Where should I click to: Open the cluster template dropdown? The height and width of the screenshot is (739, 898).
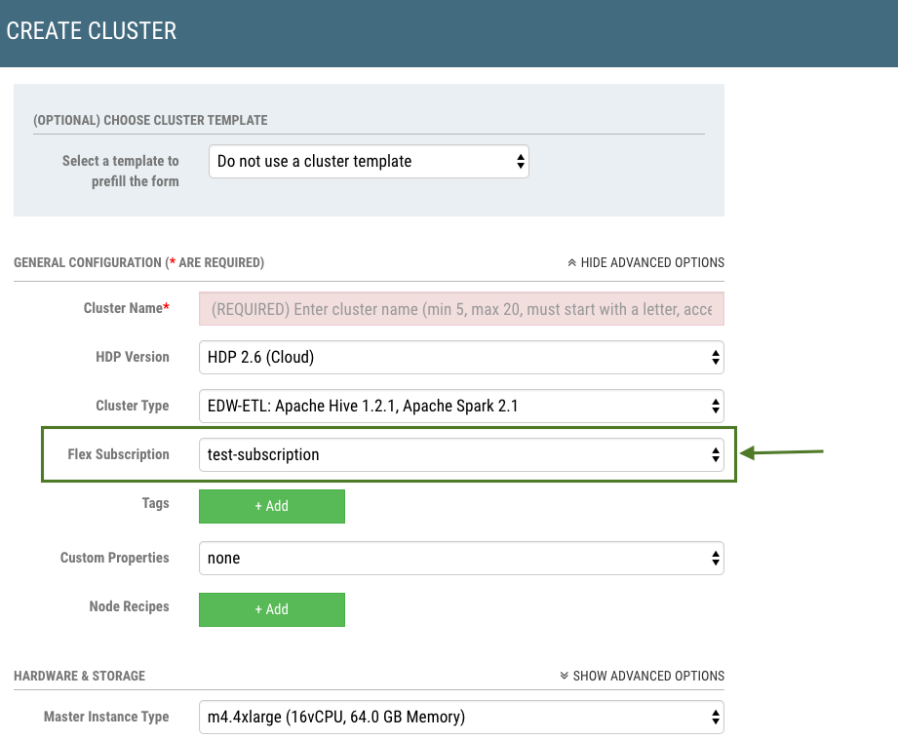(369, 162)
